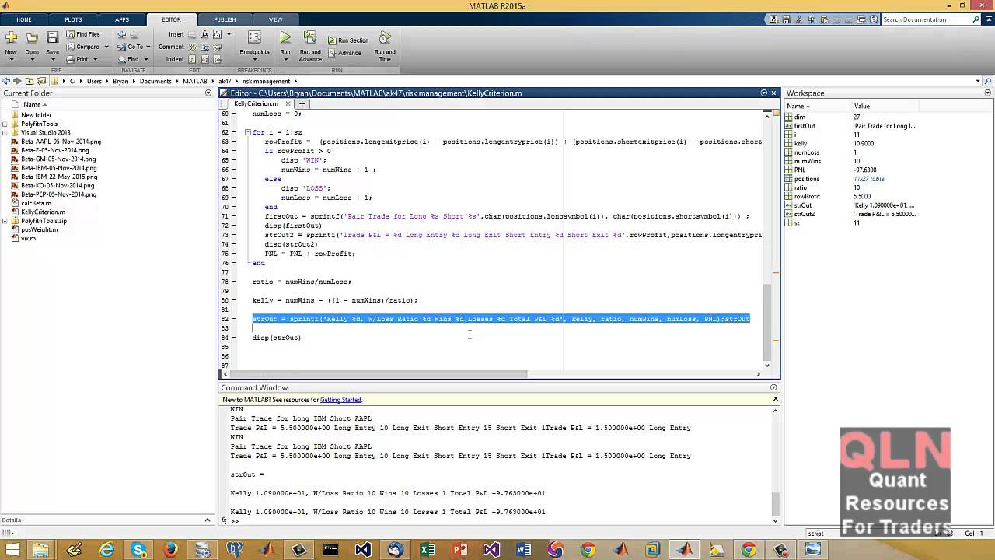
Task: Open the Getting Started link
Action: pos(340,400)
